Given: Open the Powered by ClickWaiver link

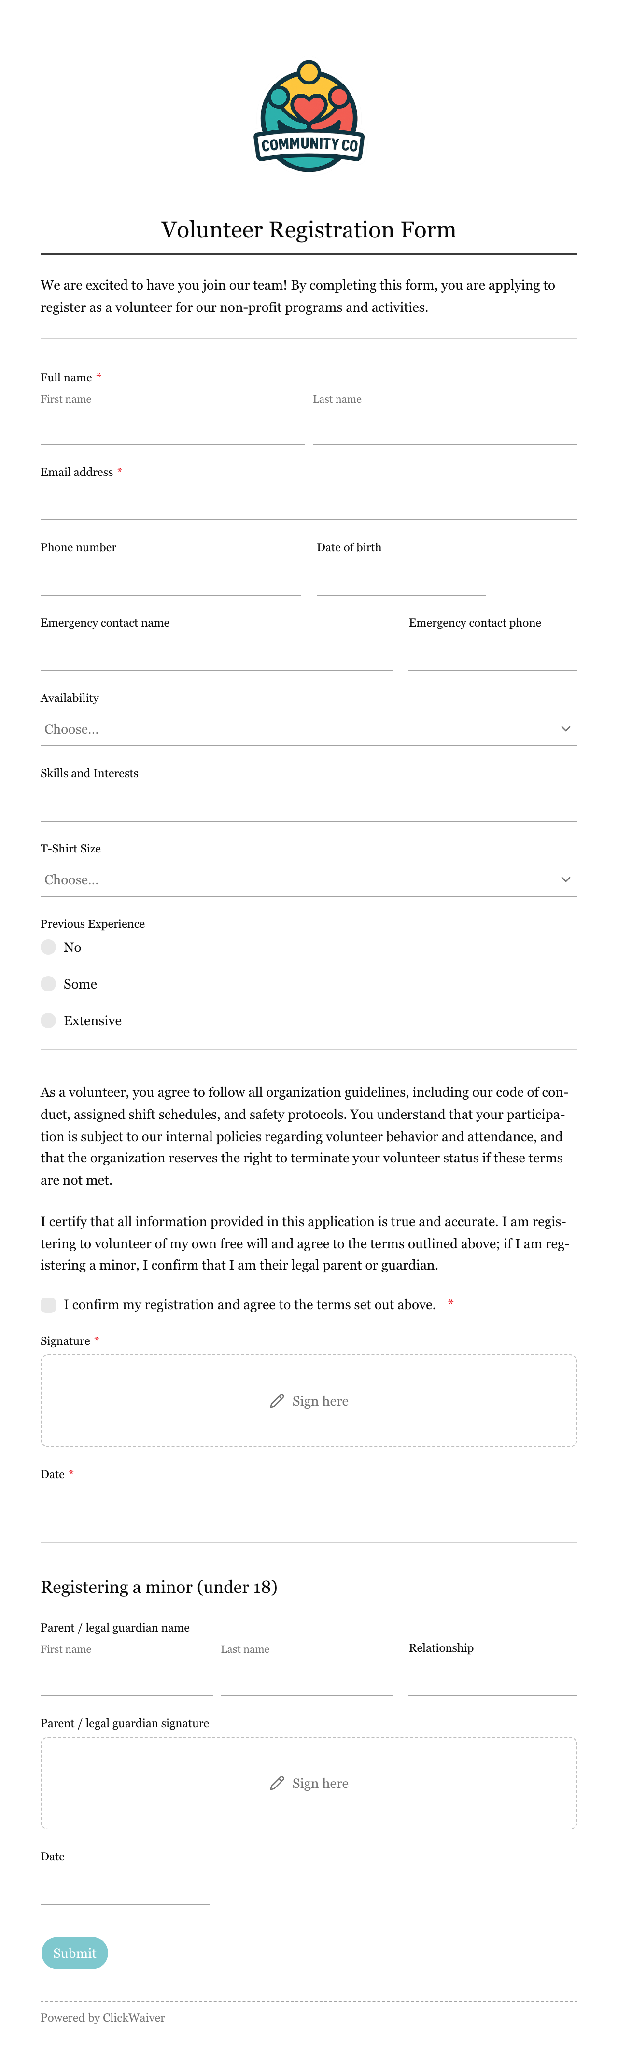Looking at the screenshot, I should click(103, 2018).
